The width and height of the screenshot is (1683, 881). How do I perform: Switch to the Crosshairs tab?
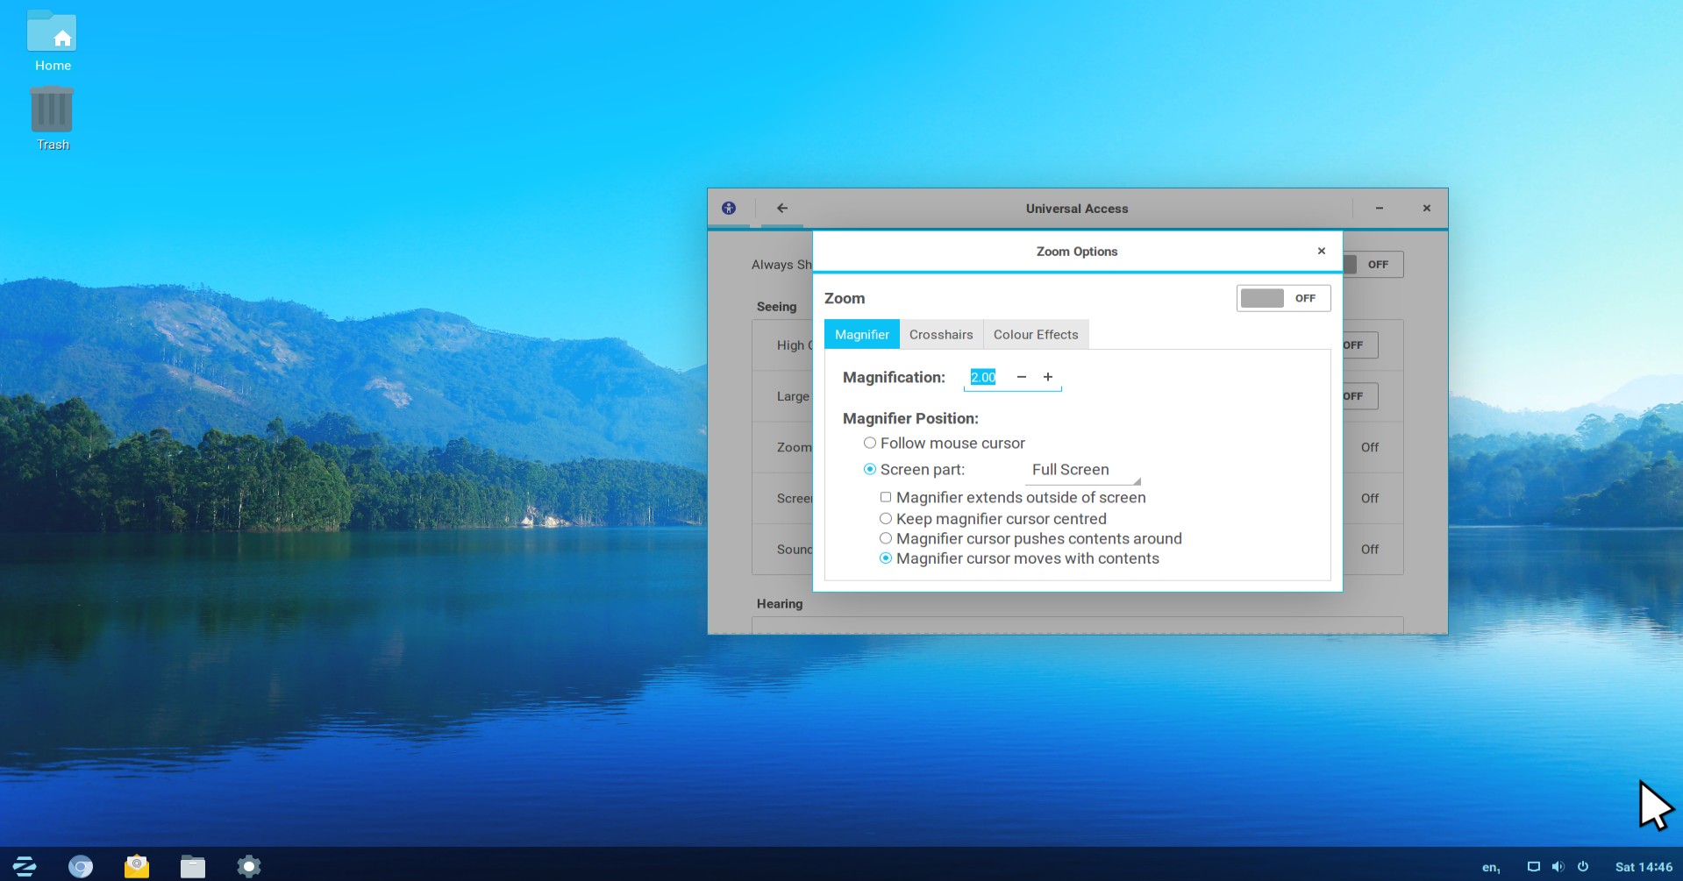click(941, 335)
